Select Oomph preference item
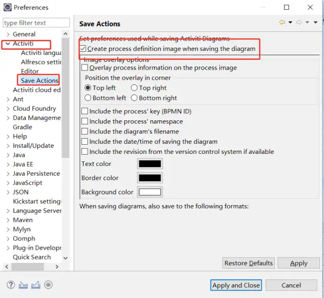This screenshot has height=298, width=324. [x=24, y=239]
